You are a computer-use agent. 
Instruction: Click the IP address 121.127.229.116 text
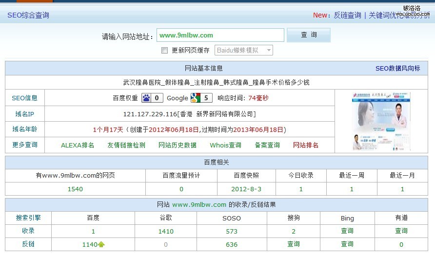[150, 114]
